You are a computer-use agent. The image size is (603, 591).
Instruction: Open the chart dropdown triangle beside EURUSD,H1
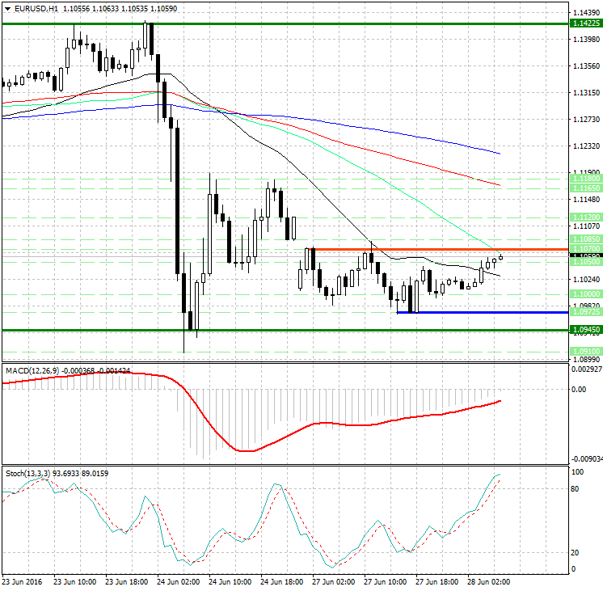tap(8, 8)
